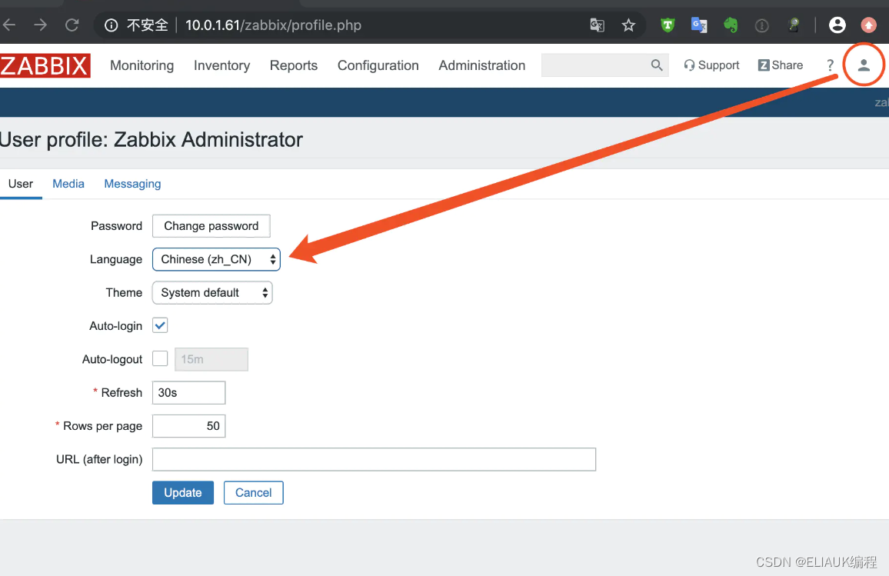Click the Rows per page field
Viewport: 889px width, 576px height.
pos(189,426)
